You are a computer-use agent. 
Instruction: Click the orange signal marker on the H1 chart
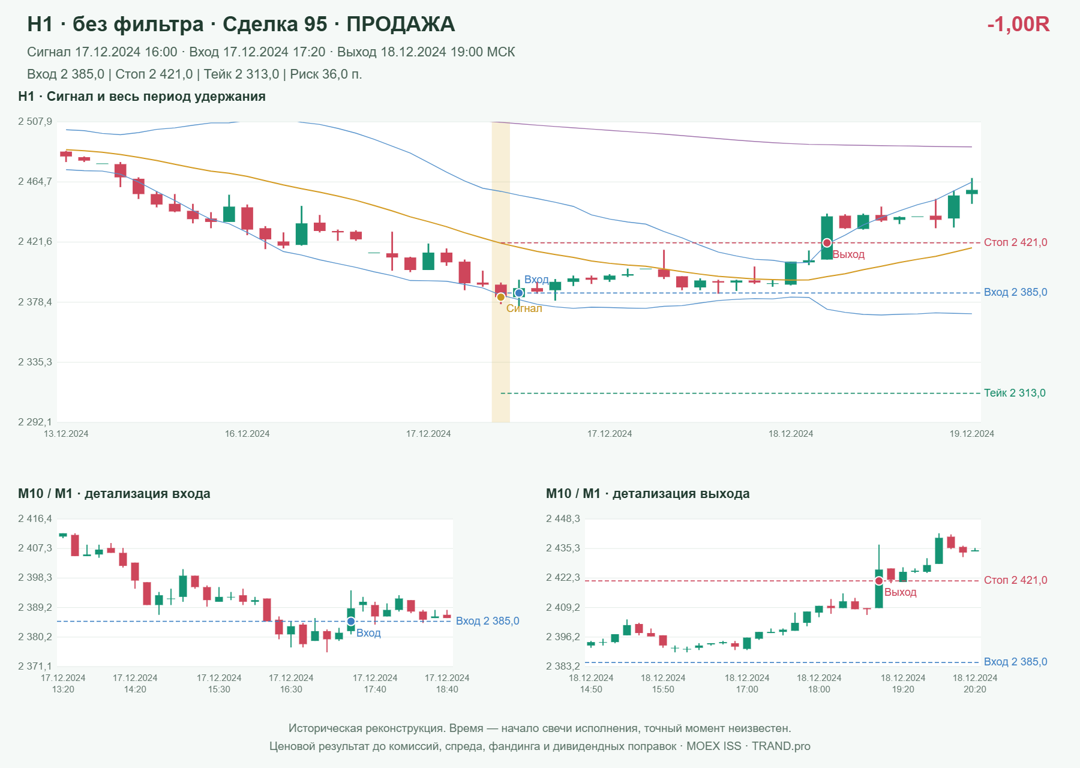(501, 297)
